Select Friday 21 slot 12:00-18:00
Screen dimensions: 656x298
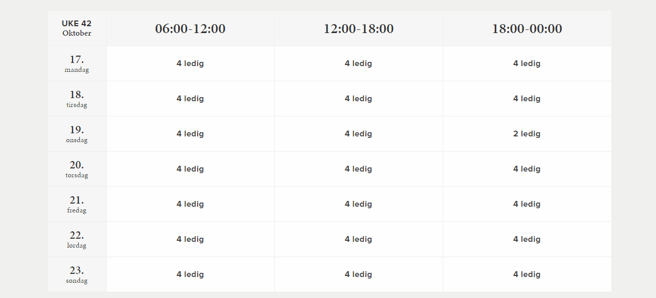point(358,204)
